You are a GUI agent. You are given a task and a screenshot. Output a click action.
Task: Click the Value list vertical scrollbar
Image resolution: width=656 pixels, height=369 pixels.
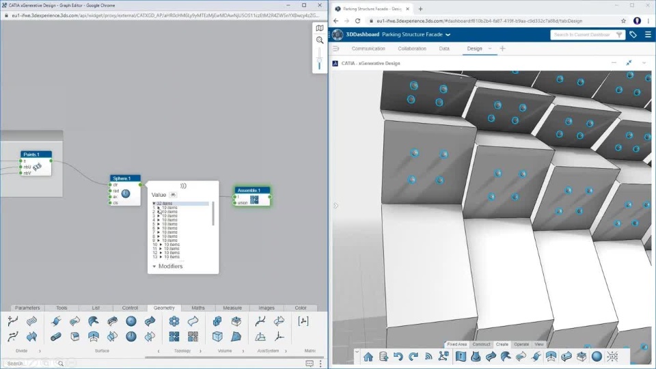point(213,213)
